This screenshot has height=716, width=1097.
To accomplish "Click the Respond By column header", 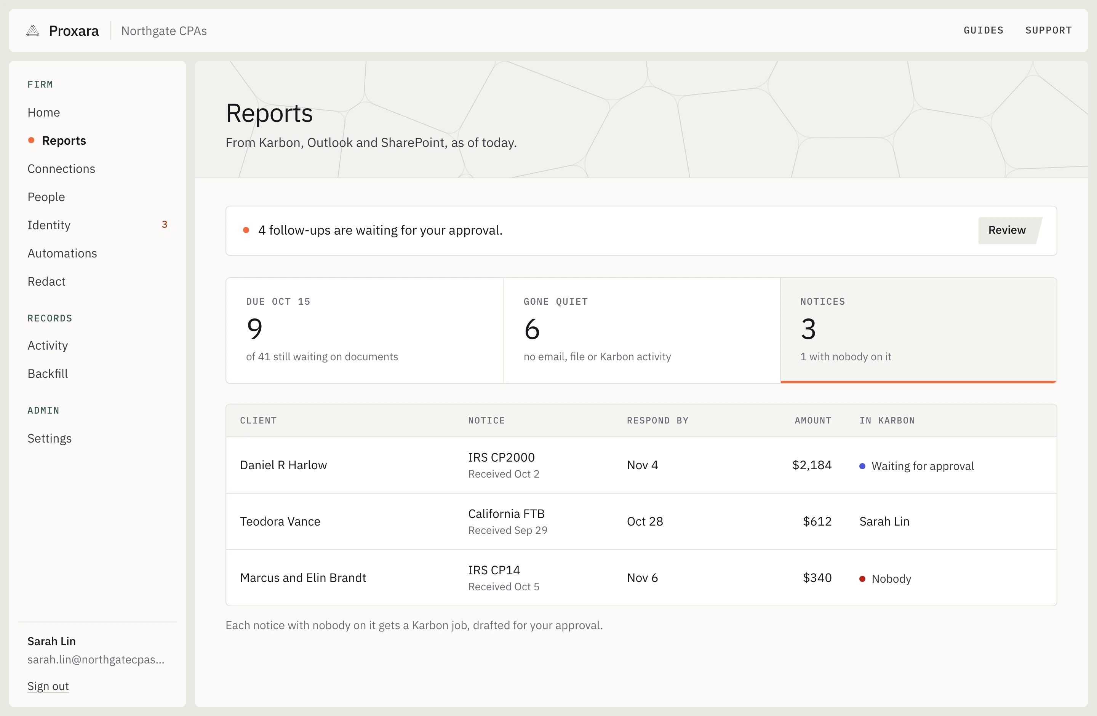I will pyautogui.click(x=657, y=420).
